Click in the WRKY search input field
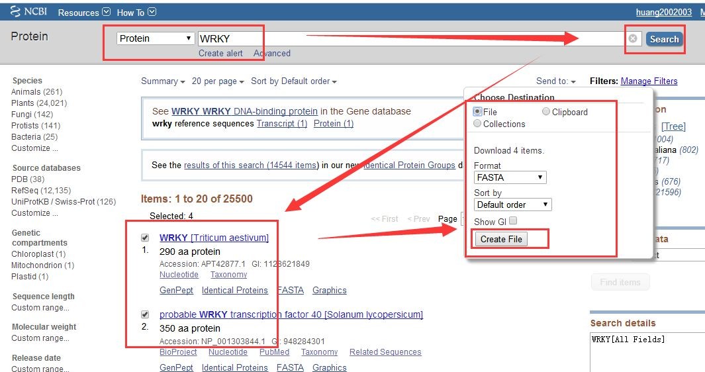This screenshot has height=372, width=705. point(397,38)
